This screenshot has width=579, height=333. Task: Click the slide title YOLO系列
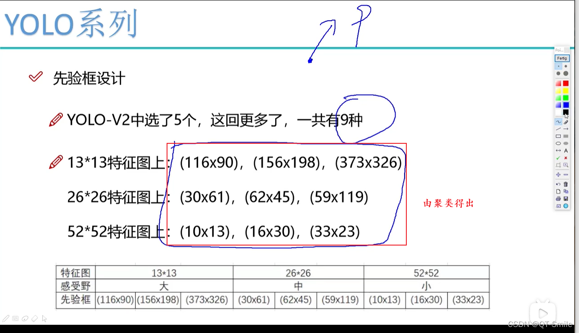tap(71, 24)
